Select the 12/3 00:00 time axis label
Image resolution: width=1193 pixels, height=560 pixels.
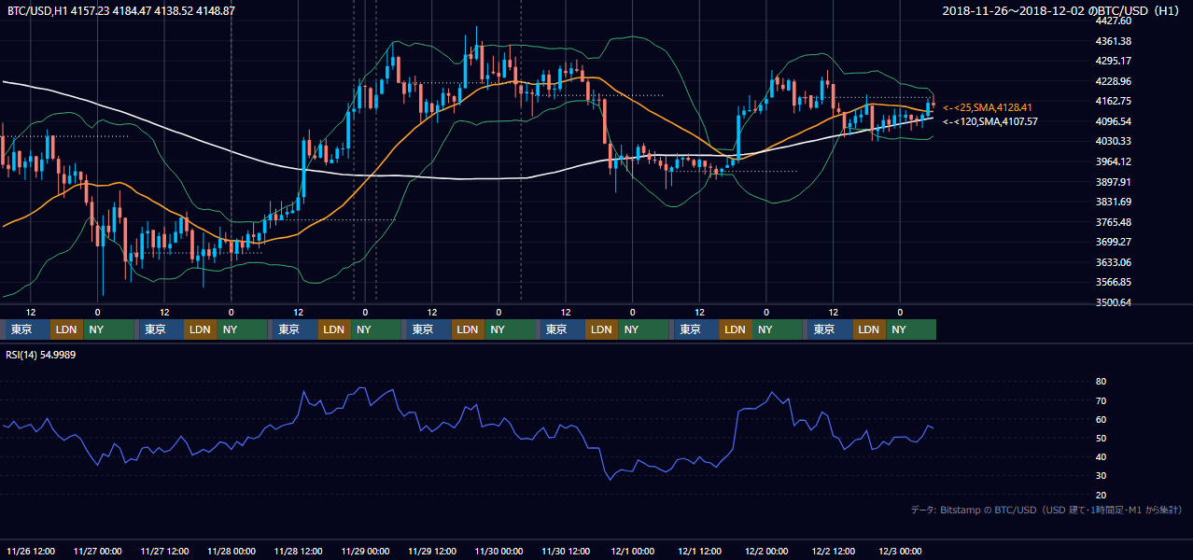tap(901, 551)
